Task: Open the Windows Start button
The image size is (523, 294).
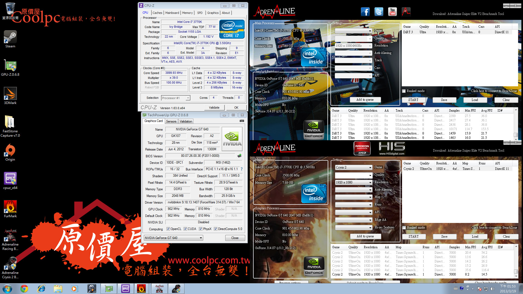Action: pyautogui.click(x=7, y=289)
